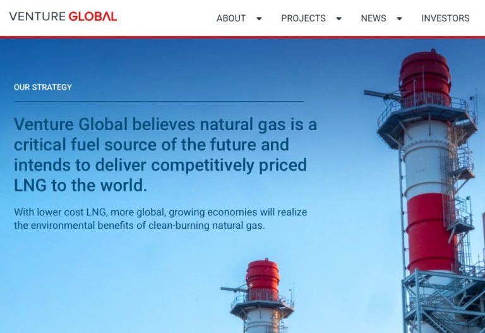This screenshot has height=333, width=485.
Task: Select the NEWS menu item
Action: [373, 18]
